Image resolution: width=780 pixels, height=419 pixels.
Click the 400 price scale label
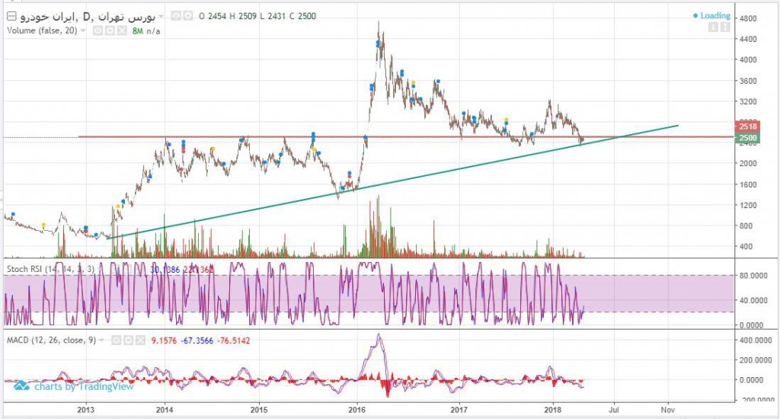(746, 246)
